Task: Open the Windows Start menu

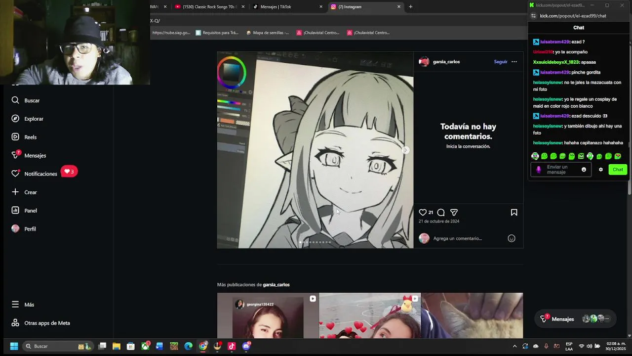Action: pyautogui.click(x=14, y=346)
